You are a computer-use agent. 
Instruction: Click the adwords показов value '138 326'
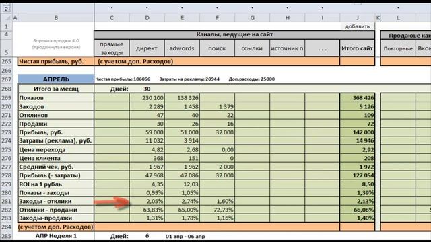point(182,97)
